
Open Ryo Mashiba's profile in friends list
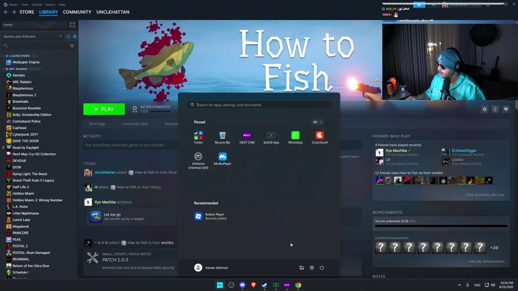(x=396, y=150)
